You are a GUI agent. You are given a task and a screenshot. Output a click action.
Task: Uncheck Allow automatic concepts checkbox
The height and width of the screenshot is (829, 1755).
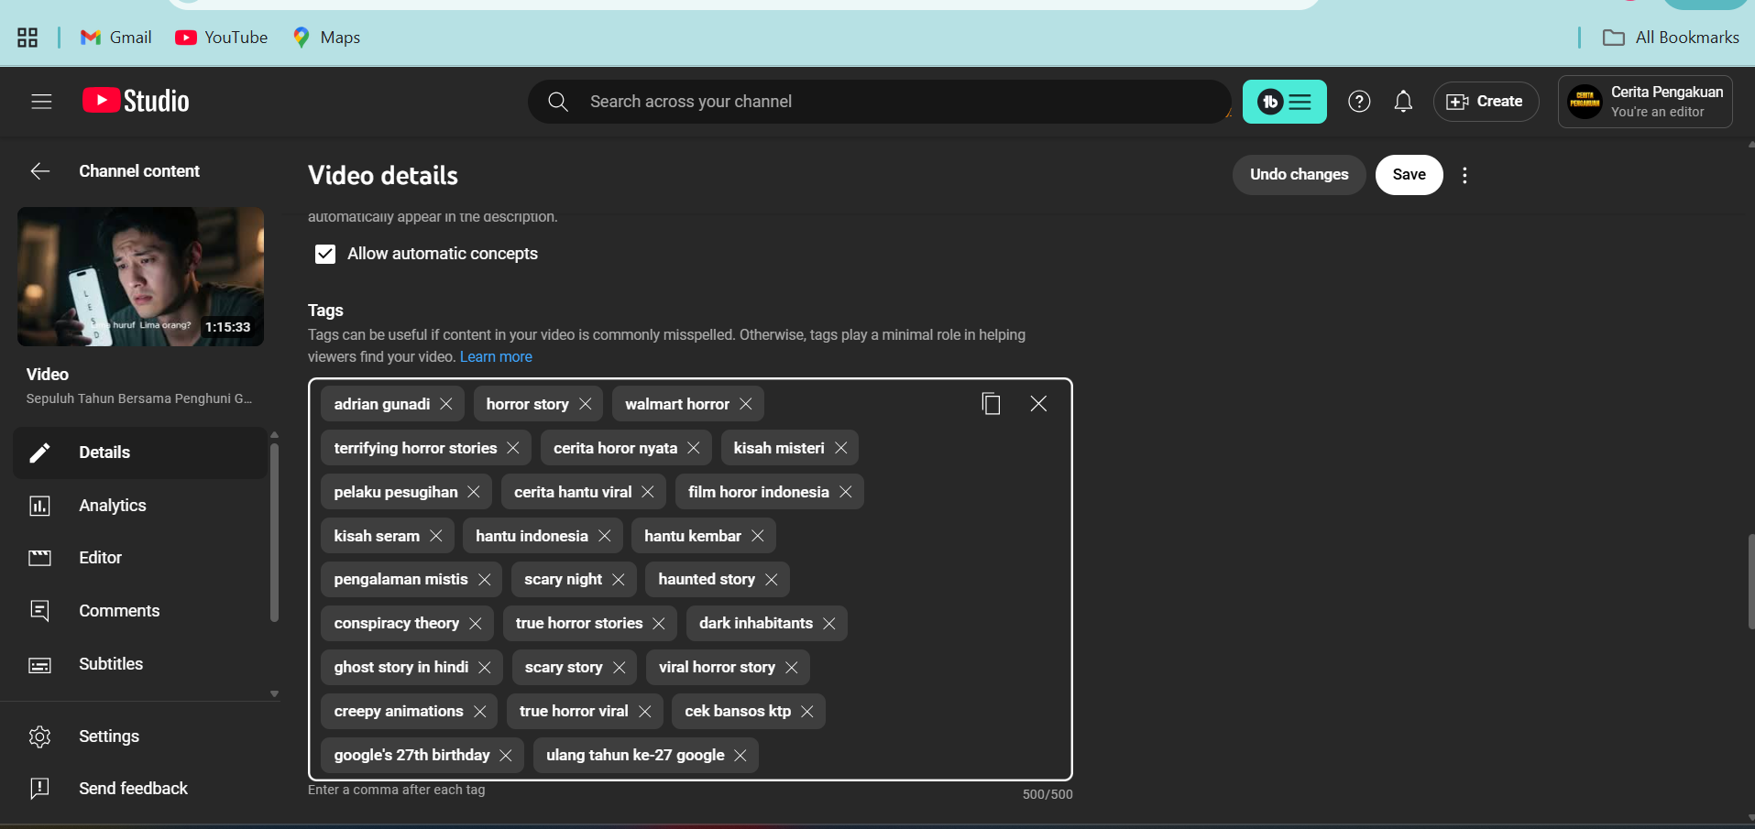point(325,254)
